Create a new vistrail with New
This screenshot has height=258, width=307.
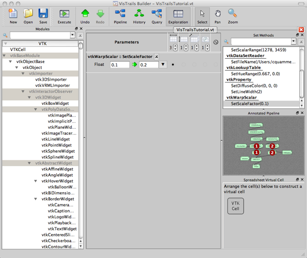pos(13,16)
